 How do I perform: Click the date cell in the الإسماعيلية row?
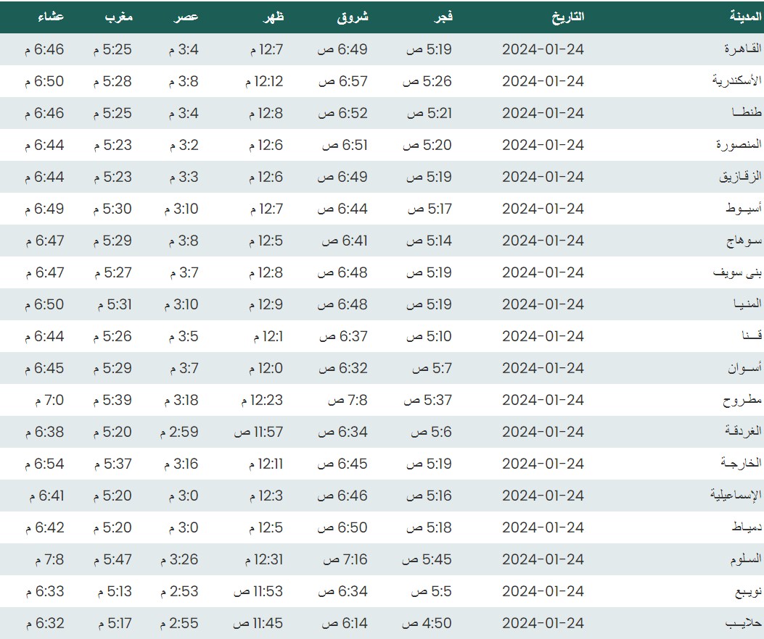(x=543, y=496)
